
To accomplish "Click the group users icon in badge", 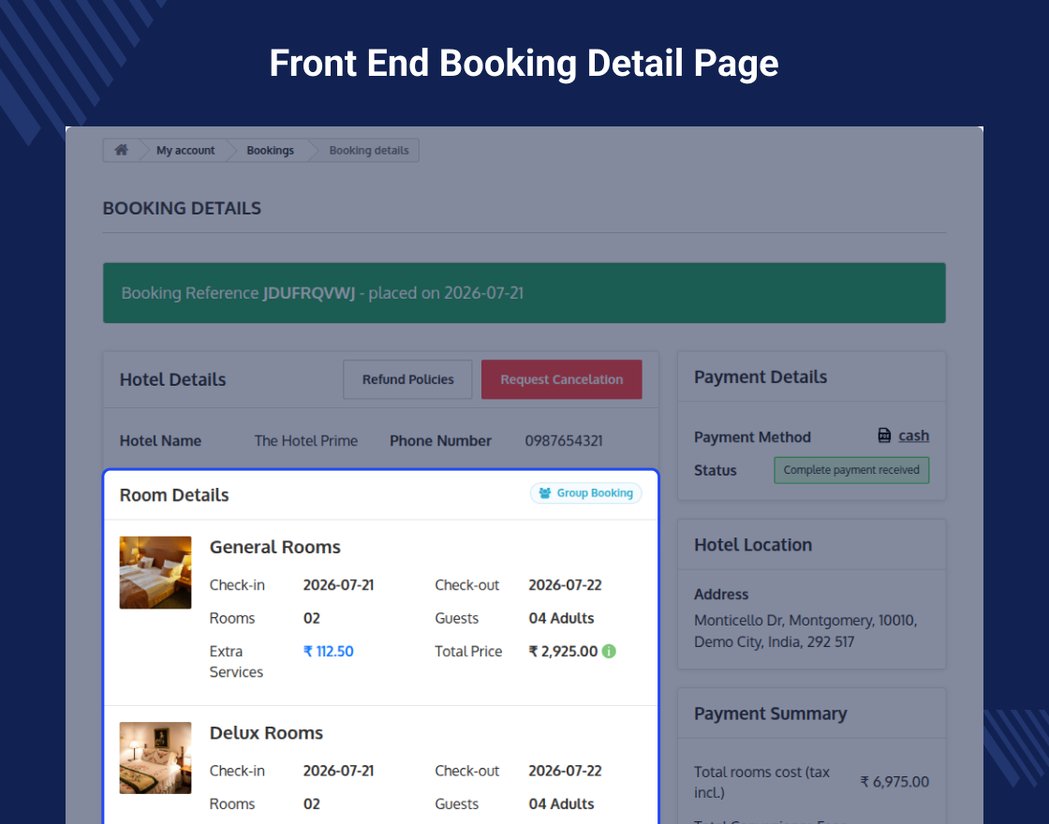I will pos(545,493).
